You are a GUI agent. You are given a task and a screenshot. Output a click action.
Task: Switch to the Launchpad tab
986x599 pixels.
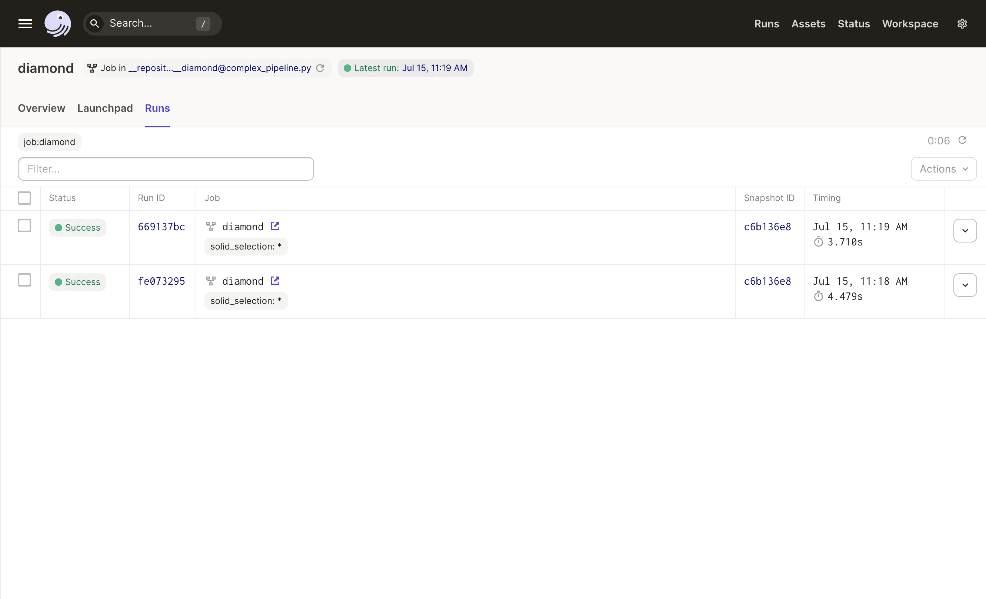(105, 108)
